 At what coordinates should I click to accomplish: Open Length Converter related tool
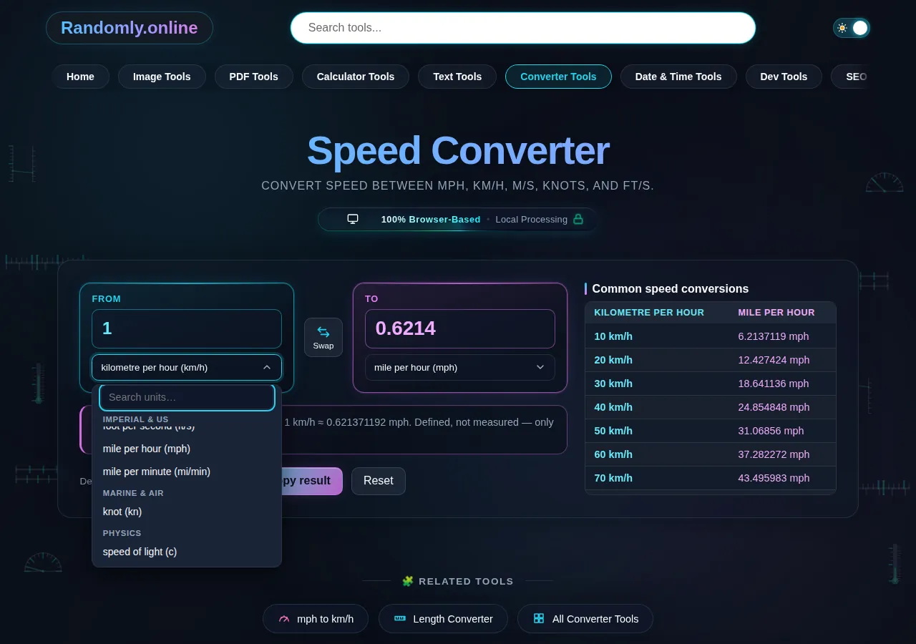pos(443,619)
